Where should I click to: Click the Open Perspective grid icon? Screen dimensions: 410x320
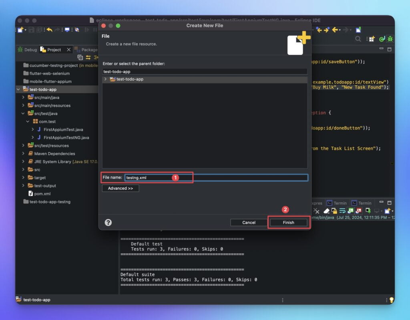[x=371, y=39]
